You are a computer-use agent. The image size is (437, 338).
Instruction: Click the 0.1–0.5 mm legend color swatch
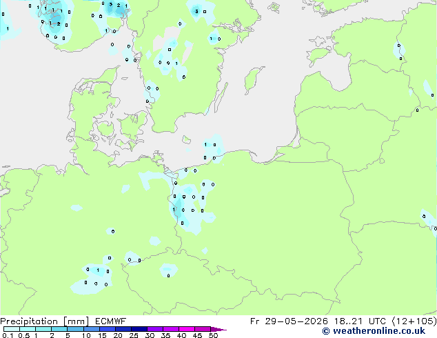click(x=12, y=329)
